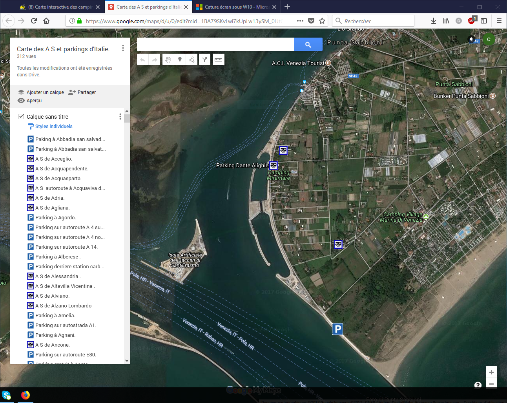Open the map help question icon
The width and height of the screenshot is (507, 403).
tap(478, 385)
